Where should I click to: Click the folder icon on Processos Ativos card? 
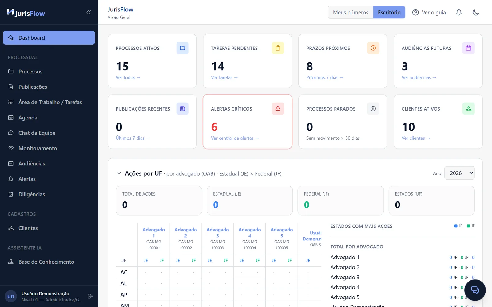(182, 48)
